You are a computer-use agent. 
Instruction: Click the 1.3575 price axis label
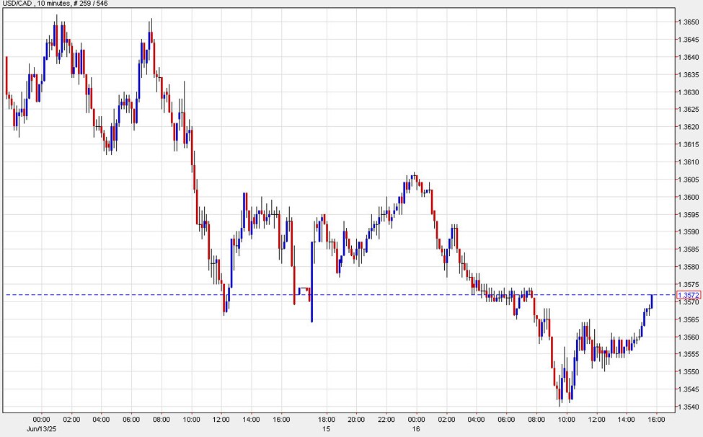coord(689,285)
